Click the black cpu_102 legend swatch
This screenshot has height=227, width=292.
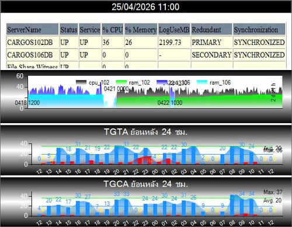pyautogui.click(x=81, y=82)
